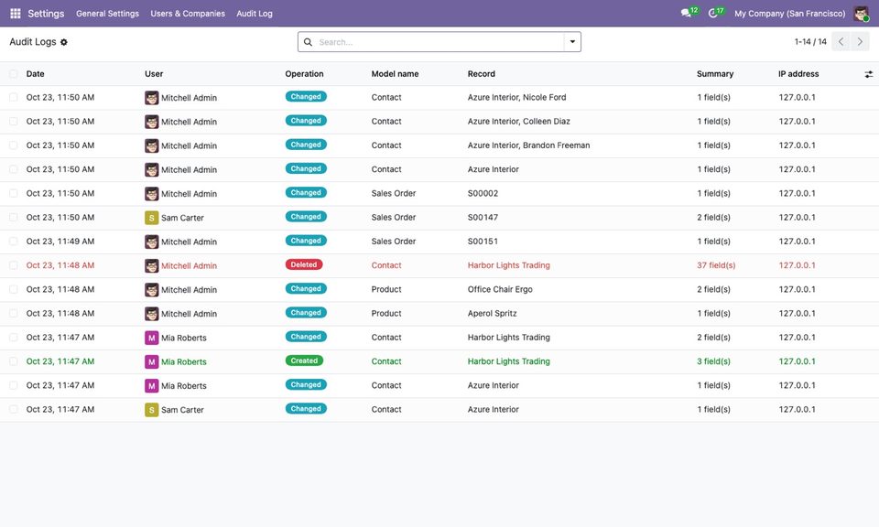Viewport: 879px width, 527px height.
Task: Click the Created badge for Harbor Lights Trading
Action: pyautogui.click(x=304, y=360)
